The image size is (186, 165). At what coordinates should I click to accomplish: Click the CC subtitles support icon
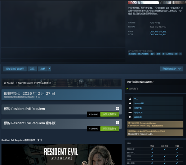click(x=130, y=108)
